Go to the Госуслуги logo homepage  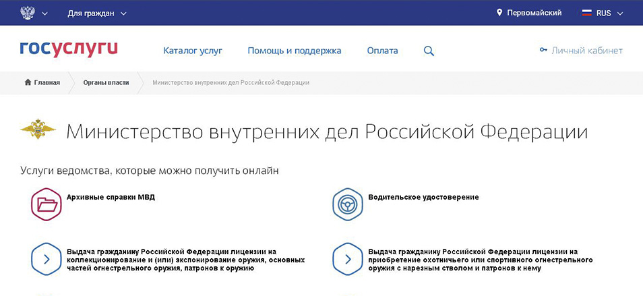pyautogui.click(x=69, y=49)
